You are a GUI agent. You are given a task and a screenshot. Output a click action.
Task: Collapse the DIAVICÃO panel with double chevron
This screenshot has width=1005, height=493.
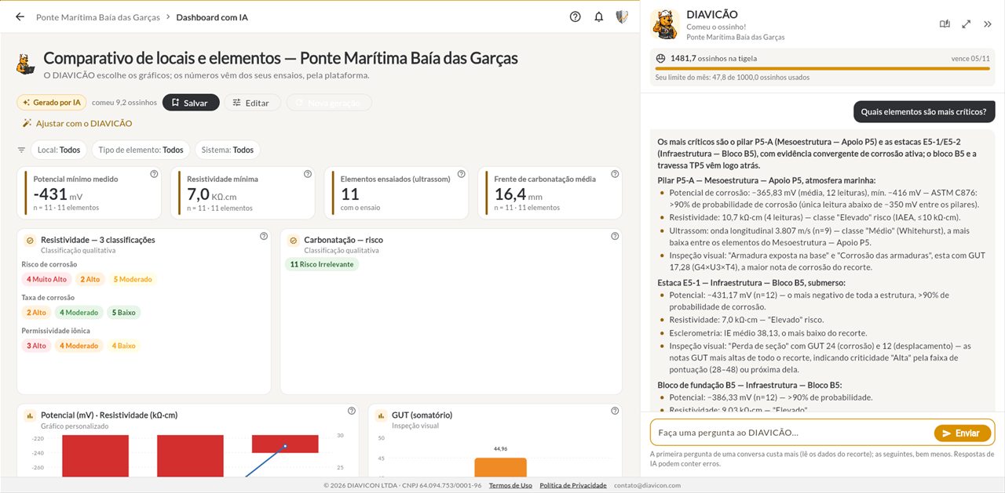pyautogui.click(x=988, y=24)
